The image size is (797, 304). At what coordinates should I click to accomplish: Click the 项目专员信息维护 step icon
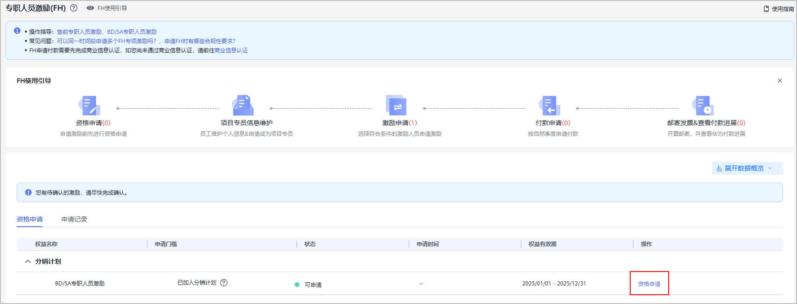[243, 106]
